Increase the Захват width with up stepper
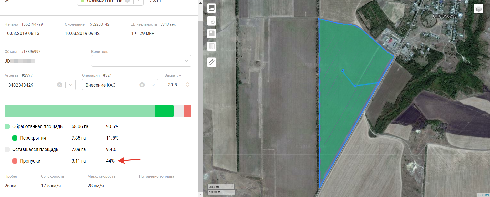 click(188, 83)
